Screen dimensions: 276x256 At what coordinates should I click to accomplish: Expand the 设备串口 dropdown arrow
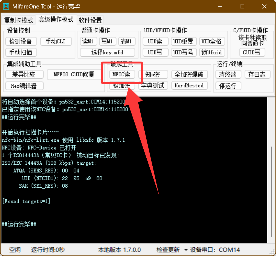click(186, 250)
